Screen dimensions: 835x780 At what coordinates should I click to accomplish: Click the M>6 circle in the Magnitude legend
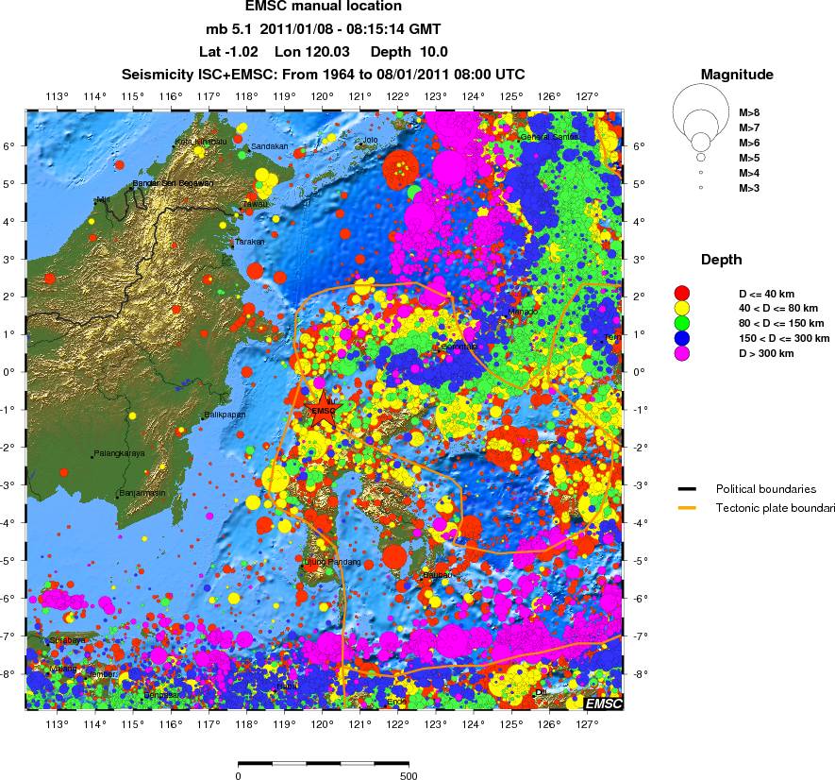point(701,142)
